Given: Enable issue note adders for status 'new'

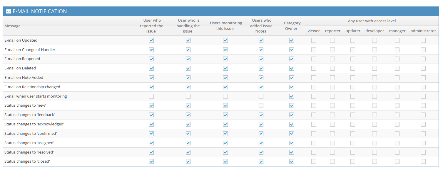Looking at the screenshot, I should click(x=261, y=105).
